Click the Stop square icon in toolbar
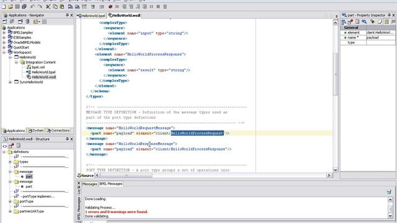Viewport: 397px width, 223px height. [x=158, y=7]
